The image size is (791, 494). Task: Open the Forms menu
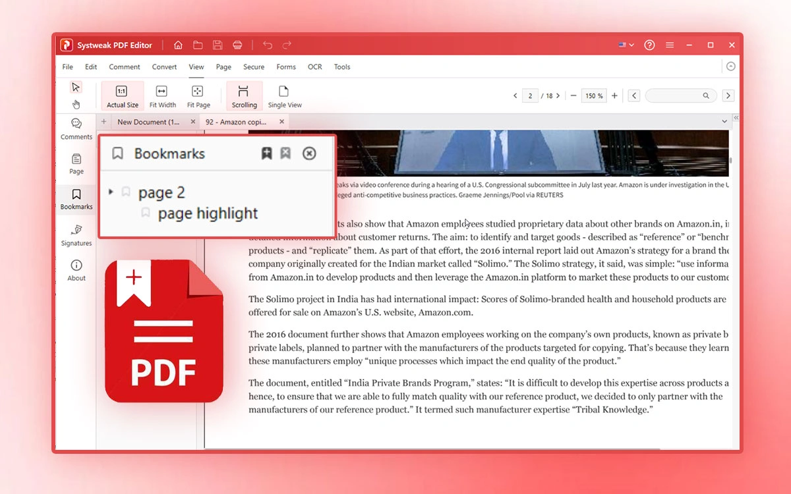point(286,67)
